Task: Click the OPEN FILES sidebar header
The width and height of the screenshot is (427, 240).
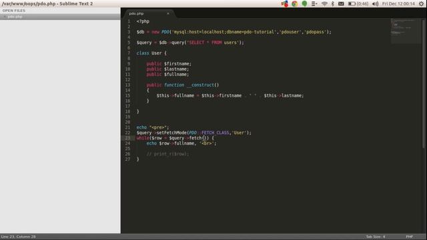Action: (14, 11)
